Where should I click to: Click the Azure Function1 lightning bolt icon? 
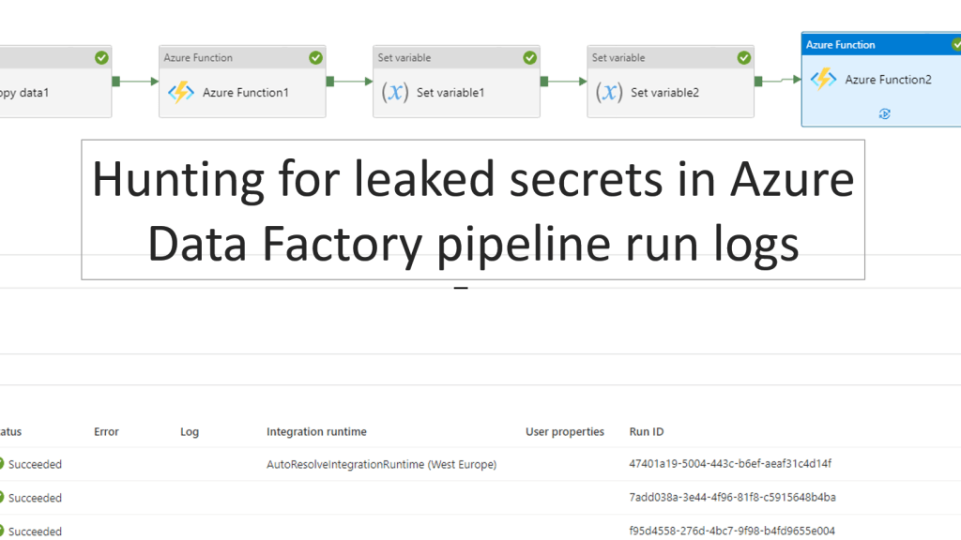click(x=180, y=92)
